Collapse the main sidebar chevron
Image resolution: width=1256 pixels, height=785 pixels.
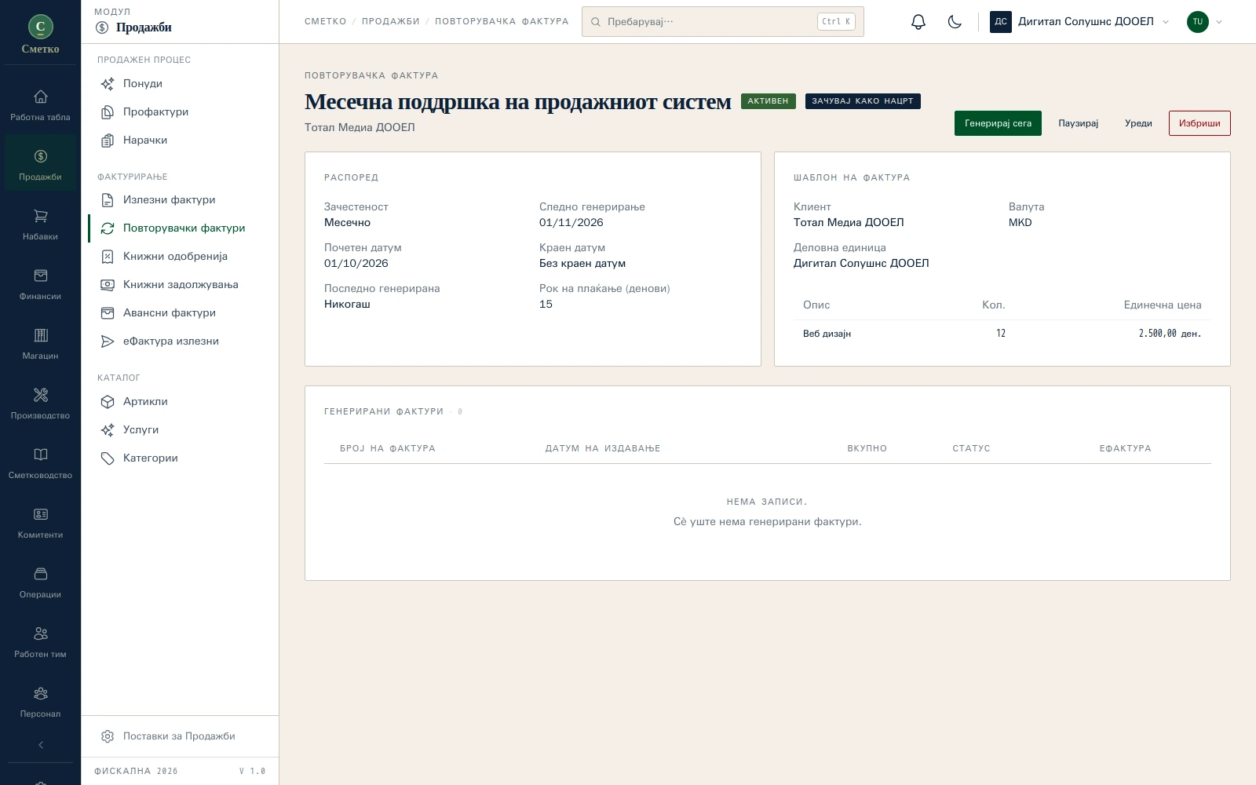click(41, 745)
